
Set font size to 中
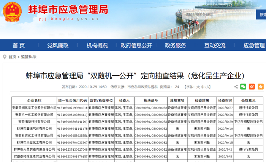click(x=203, y=87)
